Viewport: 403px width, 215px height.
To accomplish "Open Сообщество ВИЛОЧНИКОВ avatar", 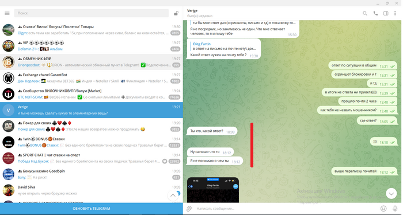I will click(x=9, y=94).
